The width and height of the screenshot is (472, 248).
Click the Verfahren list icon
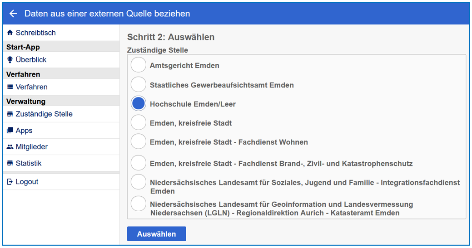10,87
